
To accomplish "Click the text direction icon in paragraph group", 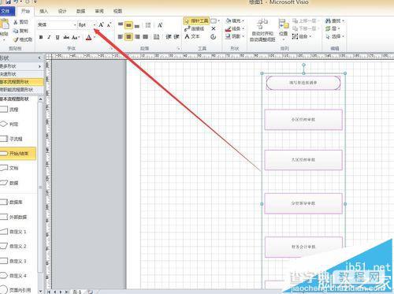I will pos(156,37).
